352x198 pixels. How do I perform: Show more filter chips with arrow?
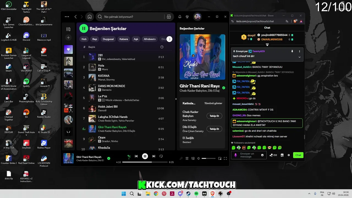[169, 39]
